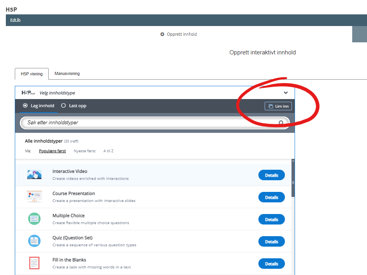Click the Course Presentation icon
This screenshot has width=367, height=275.
coord(34,197)
